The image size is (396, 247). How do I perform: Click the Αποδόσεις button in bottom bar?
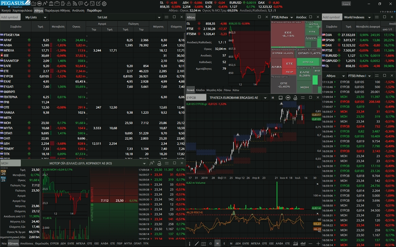(x=27, y=243)
